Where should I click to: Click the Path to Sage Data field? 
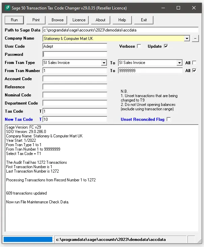[120, 30]
